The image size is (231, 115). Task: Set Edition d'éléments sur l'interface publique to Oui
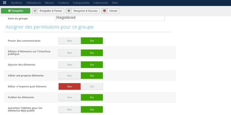pos(92,53)
